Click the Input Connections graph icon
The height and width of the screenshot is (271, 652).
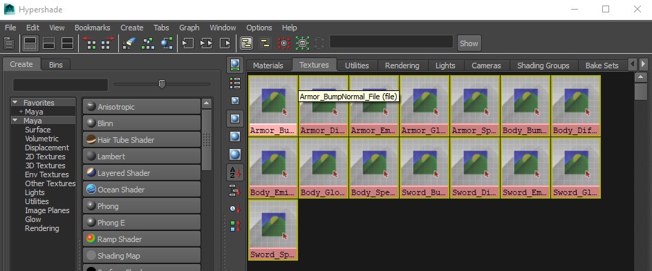pyautogui.click(x=188, y=43)
